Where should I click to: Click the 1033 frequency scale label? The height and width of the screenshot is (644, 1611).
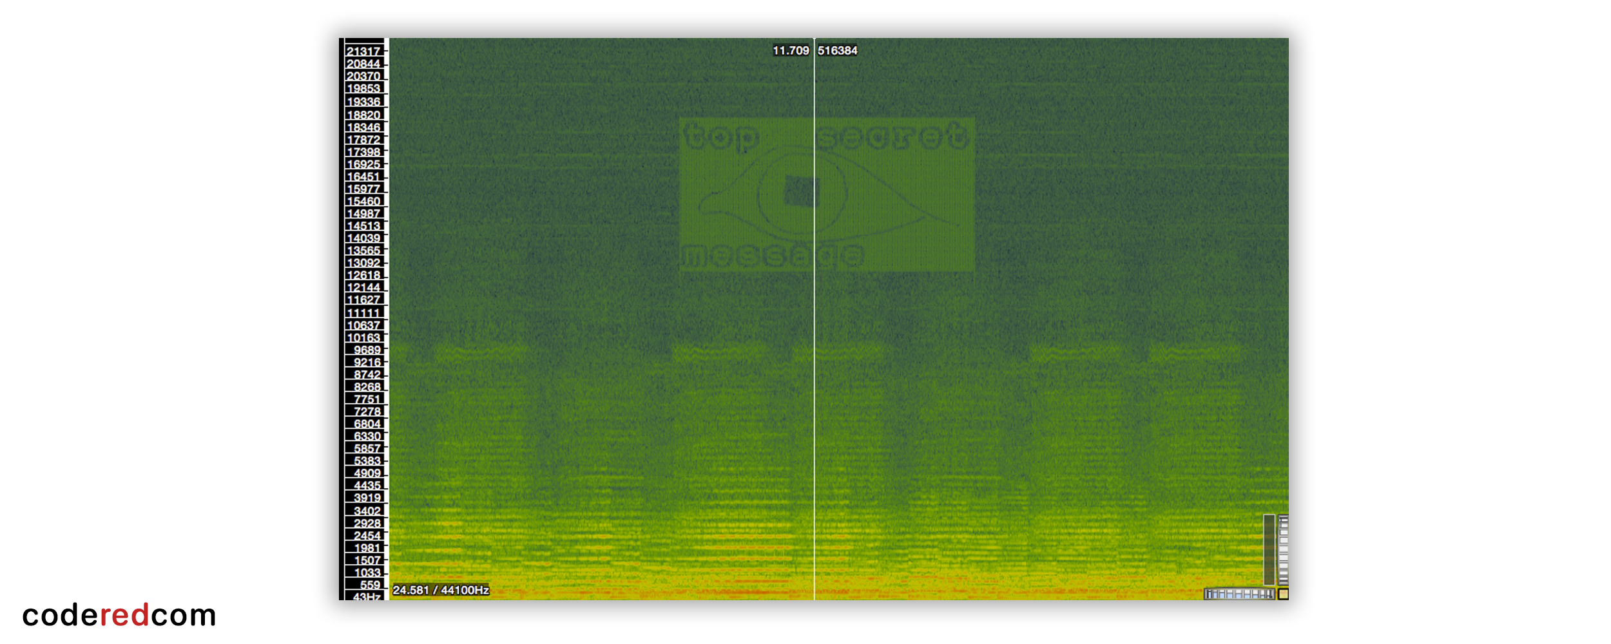pyautogui.click(x=367, y=573)
